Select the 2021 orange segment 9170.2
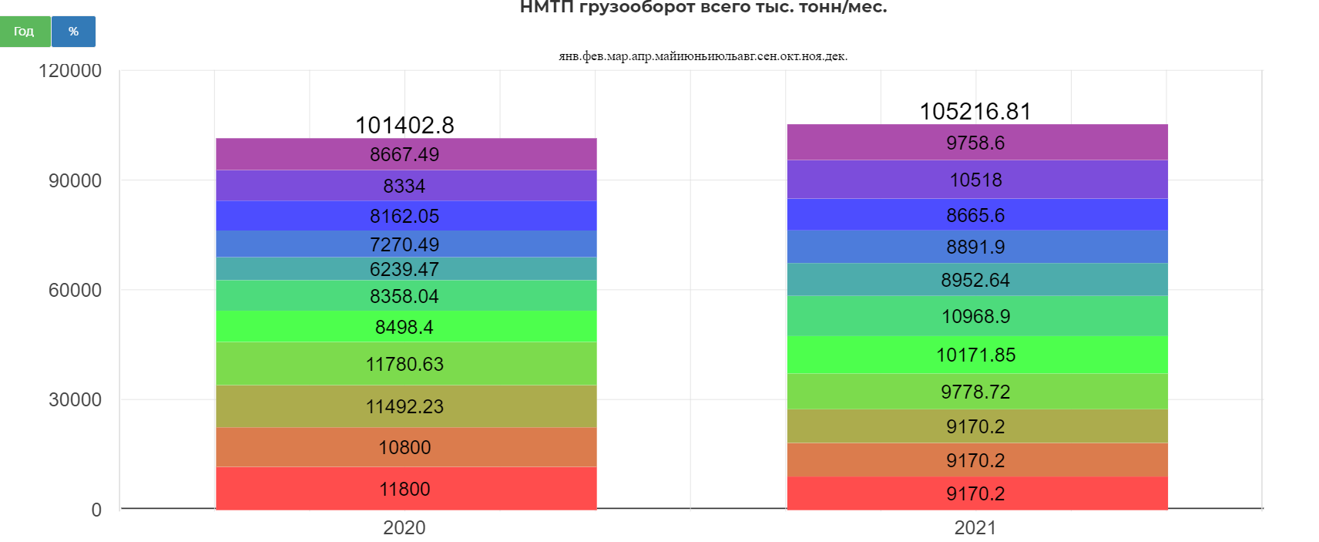The width and height of the screenshot is (1319, 542). coord(977,460)
